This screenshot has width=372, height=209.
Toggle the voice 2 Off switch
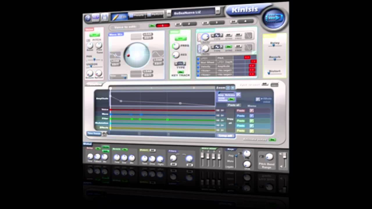coord(178,24)
